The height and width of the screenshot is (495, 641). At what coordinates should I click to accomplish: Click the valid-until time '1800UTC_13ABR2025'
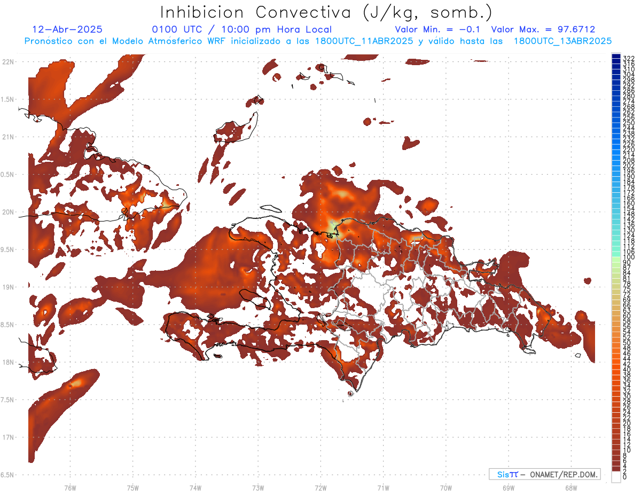pyautogui.click(x=562, y=41)
